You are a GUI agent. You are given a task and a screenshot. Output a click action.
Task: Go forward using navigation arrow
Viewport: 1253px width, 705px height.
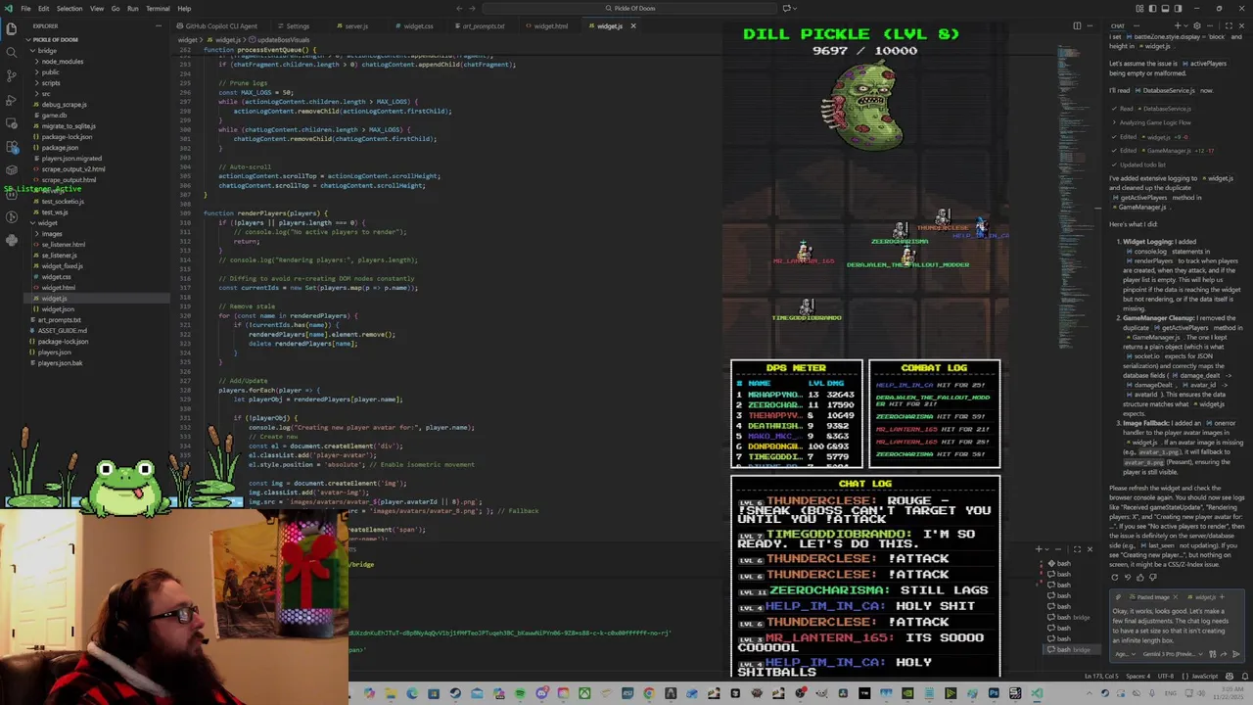tap(473, 8)
